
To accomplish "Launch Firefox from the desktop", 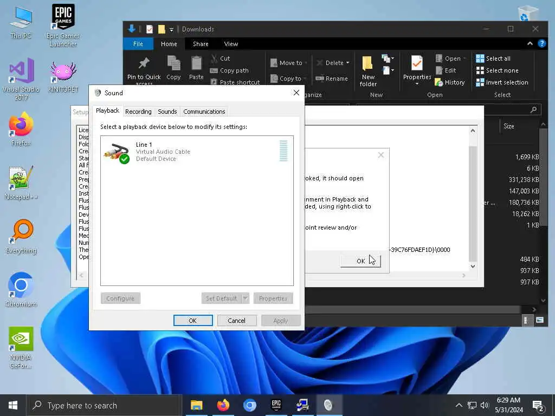I will tap(21, 129).
